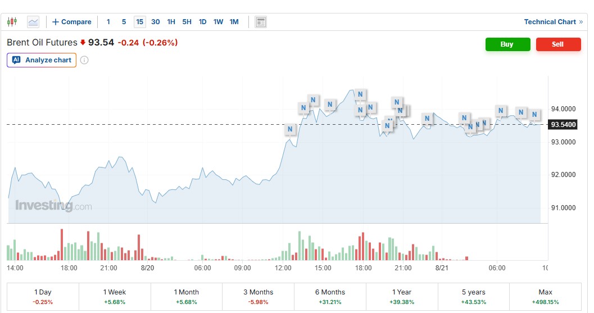Click the 8/21 date label on time axis
Image resolution: width=594 pixels, height=313 pixels.
(442, 268)
